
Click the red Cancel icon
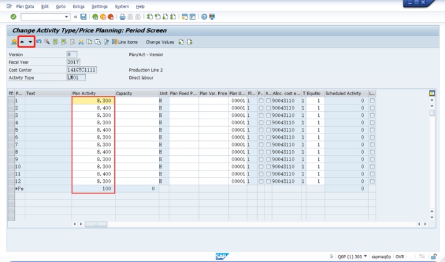point(111,17)
